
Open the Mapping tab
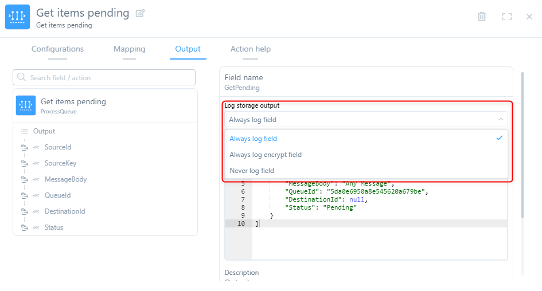coord(129,49)
